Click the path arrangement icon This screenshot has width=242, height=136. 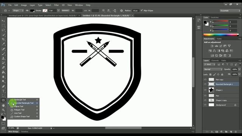[x=115, y=11]
